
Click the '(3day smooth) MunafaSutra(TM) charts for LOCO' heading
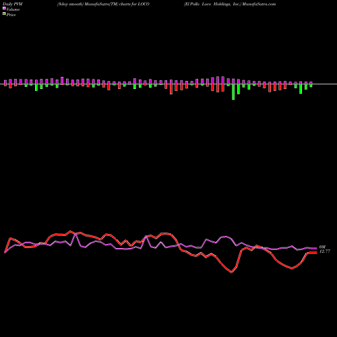point(103,4)
